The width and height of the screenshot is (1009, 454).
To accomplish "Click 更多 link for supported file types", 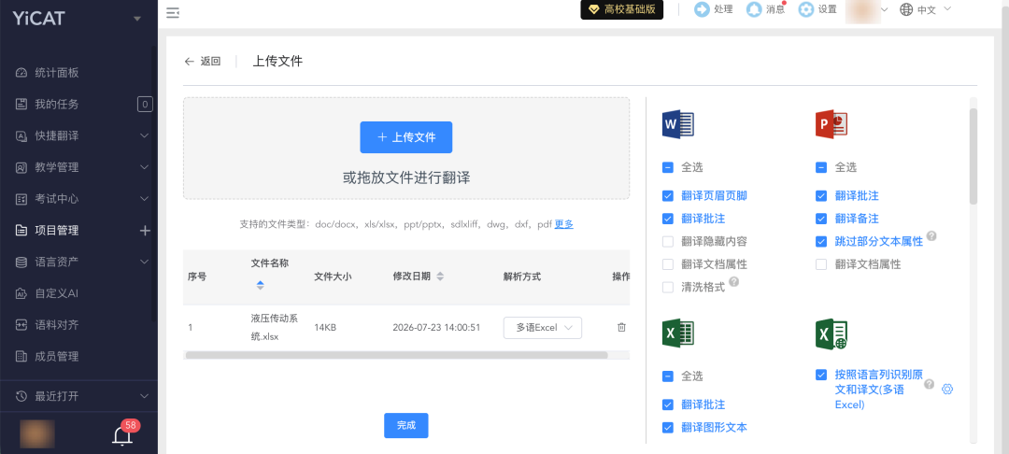I will (563, 224).
